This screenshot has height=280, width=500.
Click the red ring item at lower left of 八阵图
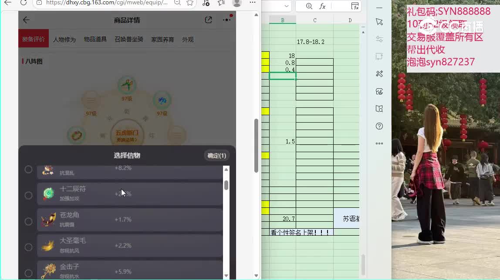76,135
